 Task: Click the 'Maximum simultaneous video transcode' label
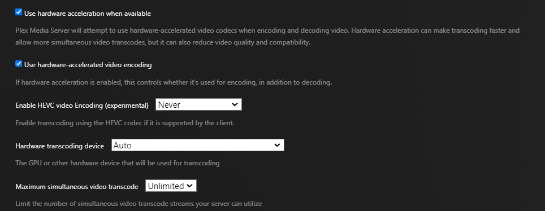click(x=77, y=187)
